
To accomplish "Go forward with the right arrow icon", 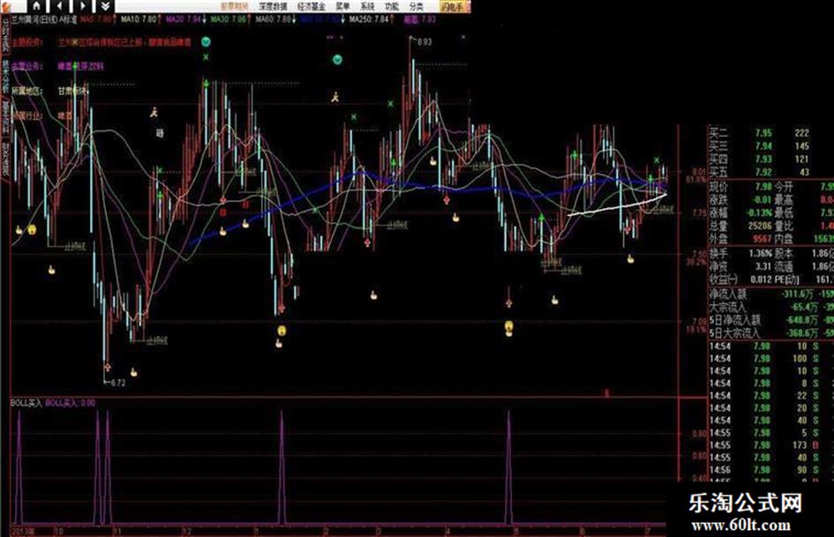I will [82, 6].
